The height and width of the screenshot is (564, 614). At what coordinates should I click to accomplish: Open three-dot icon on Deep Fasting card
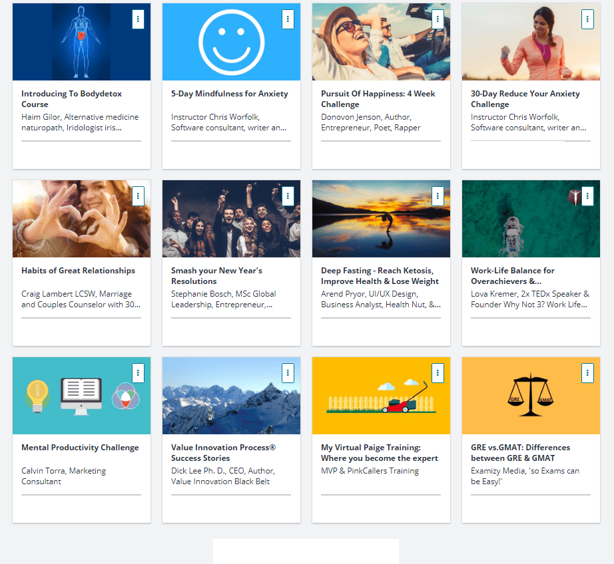pyautogui.click(x=438, y=196)
